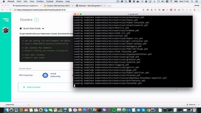The width and height of the screenshot is (201, 113).
Task: Select the Kubernetes logo for SPC Frosty Sun
Action: 45,75
